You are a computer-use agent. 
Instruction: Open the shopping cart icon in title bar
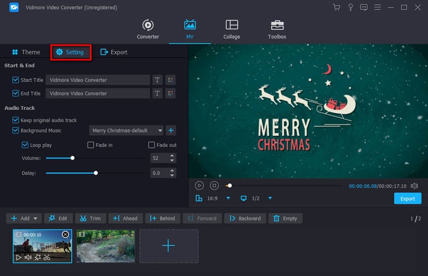click(336, 7)
